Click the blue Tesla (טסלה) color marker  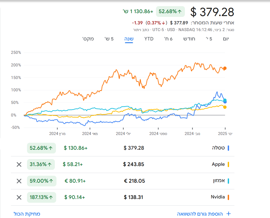point(228,148)
